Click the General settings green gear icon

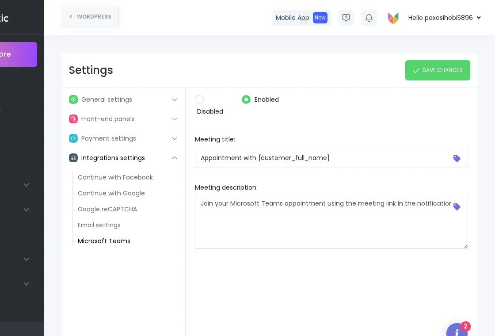pyautogui.click(x=73, y=99)
